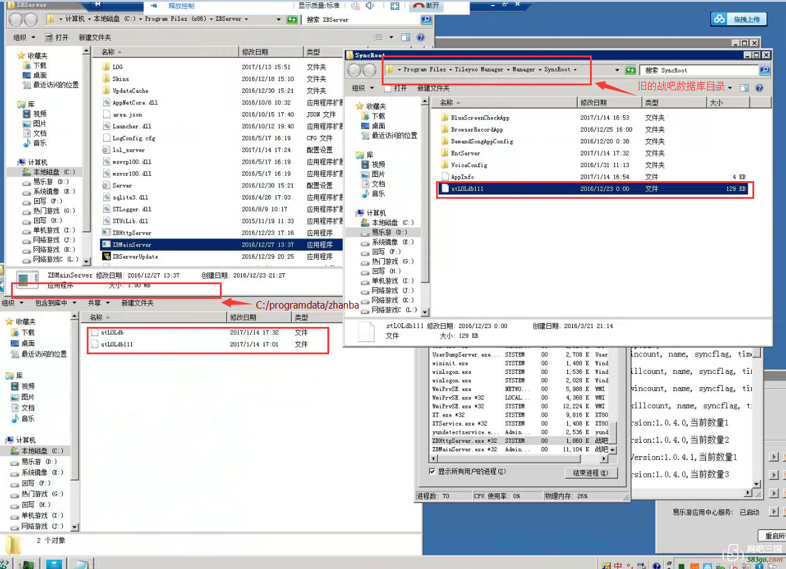Image resolution: width=786 pixels, height=569 pixels.
Task: Click the back arrow in ZBServer window
Action: [x=15, y=20]
